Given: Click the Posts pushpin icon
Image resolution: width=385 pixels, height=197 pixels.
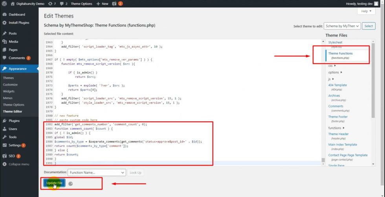Looking at the screenshot, I should tap(4, 33).
